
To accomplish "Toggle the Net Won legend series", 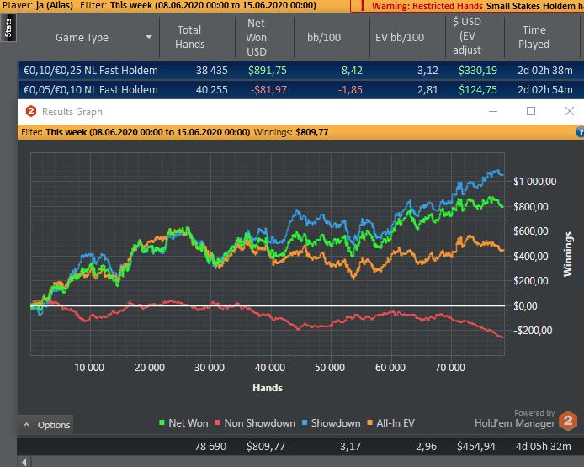I will 183,423.
